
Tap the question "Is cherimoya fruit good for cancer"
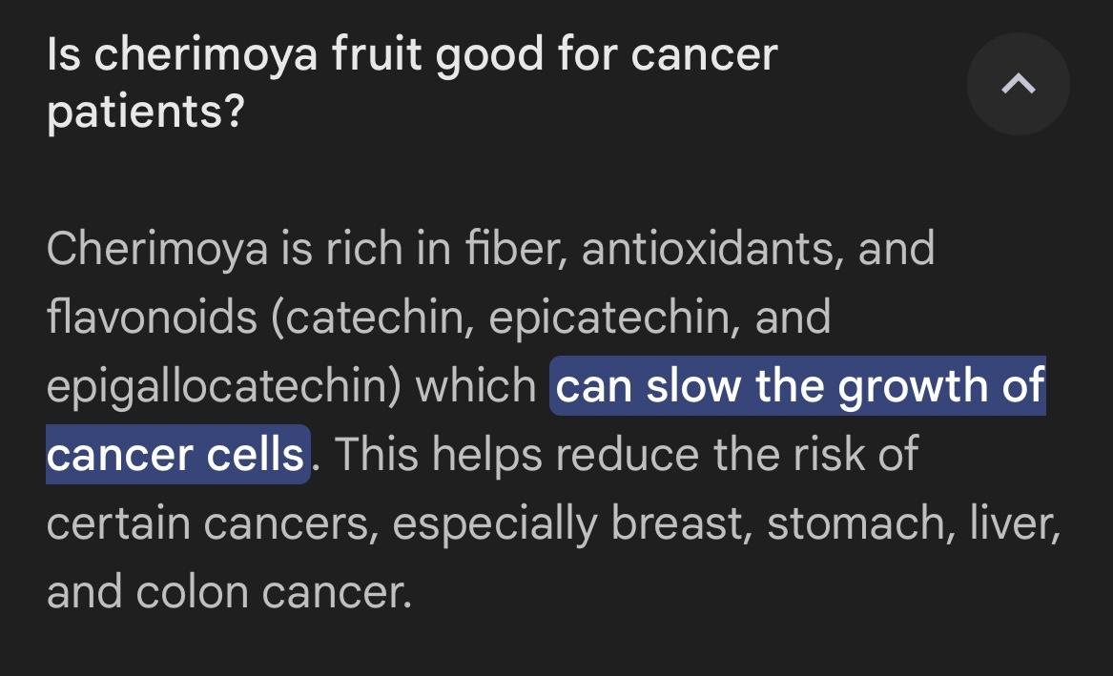coord(412,55)
